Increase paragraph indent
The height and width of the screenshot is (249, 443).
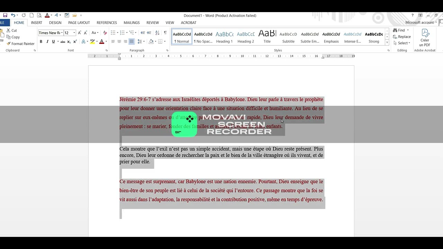click(149, 33)
